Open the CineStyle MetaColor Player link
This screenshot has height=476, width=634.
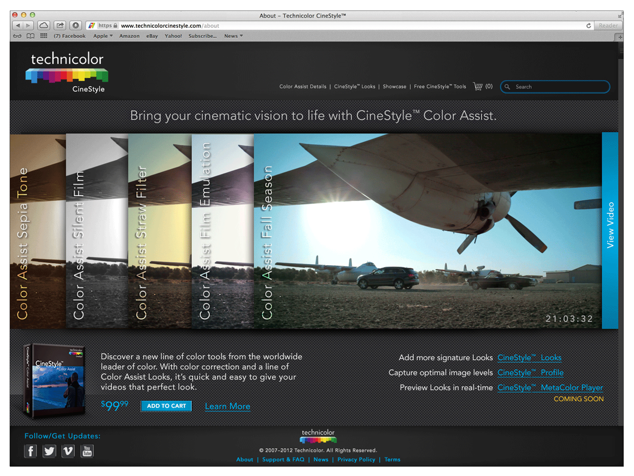pos(550,388)
